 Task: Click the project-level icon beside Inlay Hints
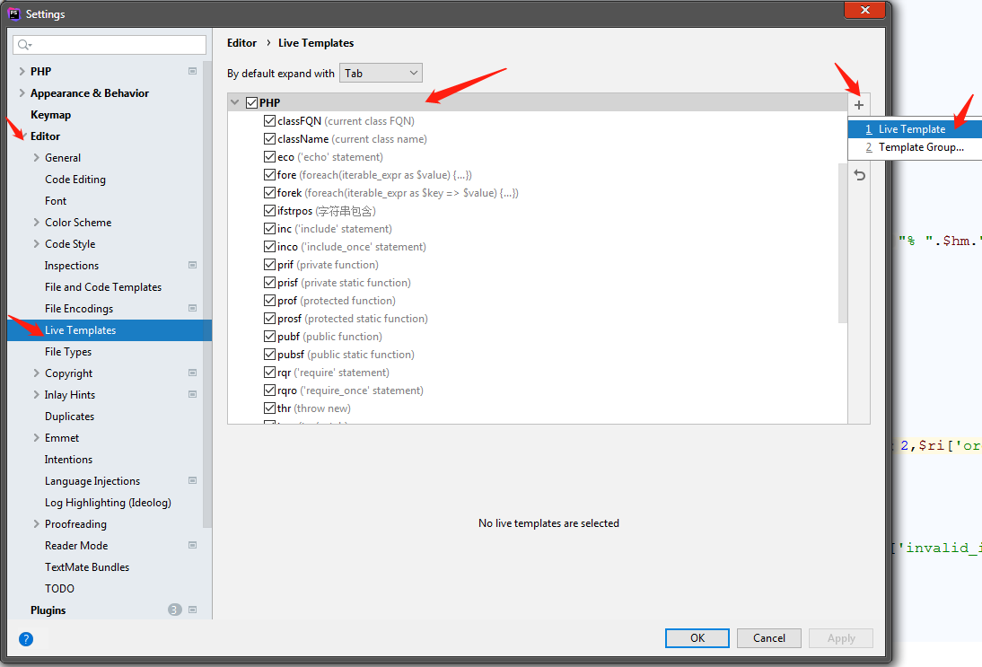tap(192, 395)
